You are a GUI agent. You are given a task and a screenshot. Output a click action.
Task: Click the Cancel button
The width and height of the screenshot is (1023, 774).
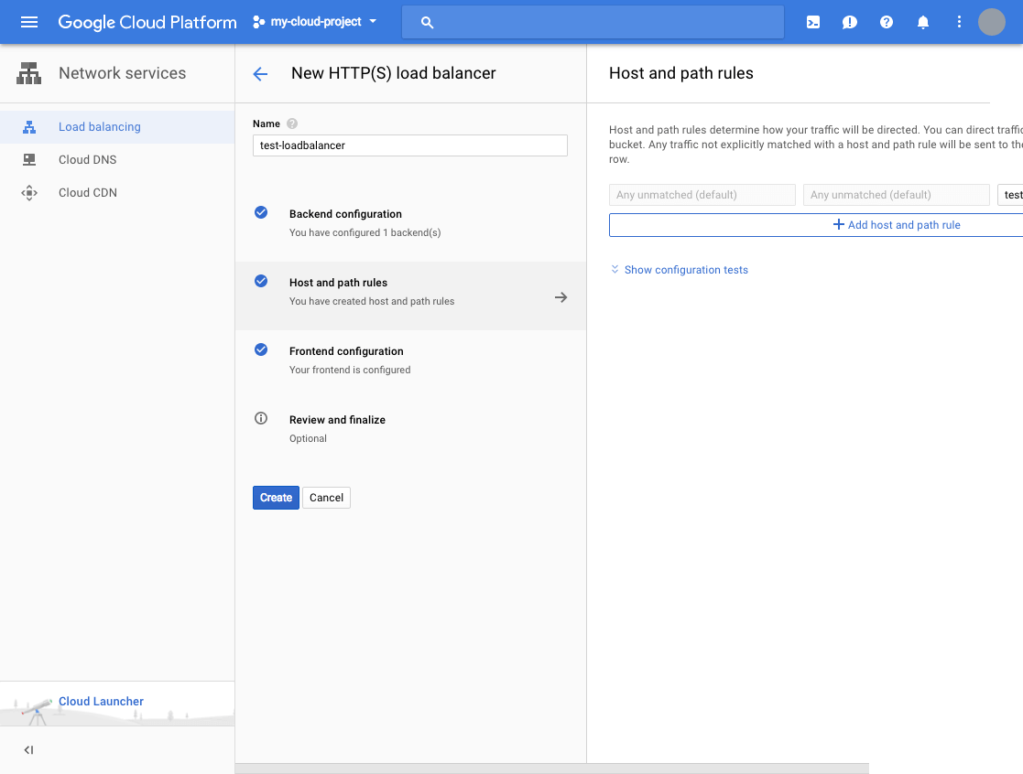pos(326,498)
